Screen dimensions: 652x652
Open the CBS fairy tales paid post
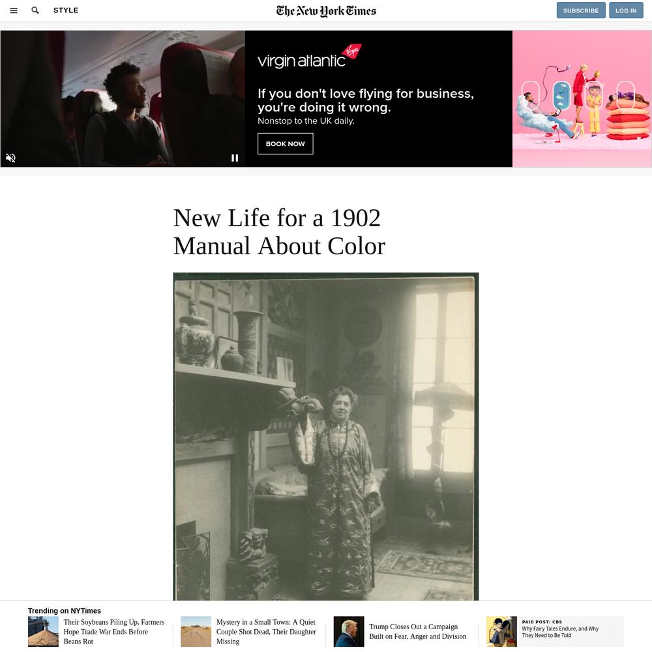(x=560, y=632)
